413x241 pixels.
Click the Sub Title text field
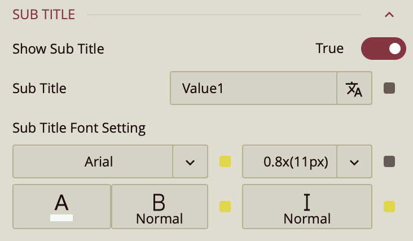[253, 88]
